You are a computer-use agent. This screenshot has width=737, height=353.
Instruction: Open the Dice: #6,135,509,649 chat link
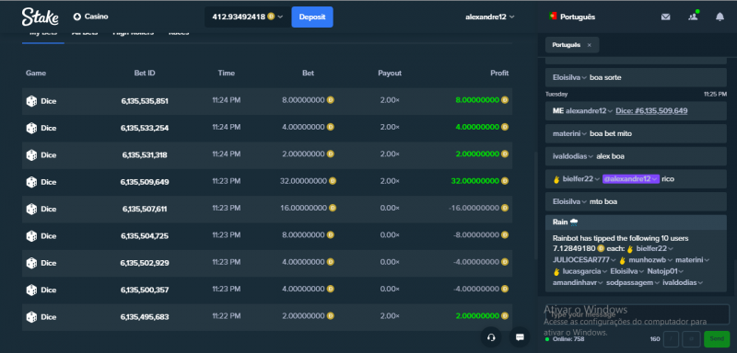tap(651, 111)
